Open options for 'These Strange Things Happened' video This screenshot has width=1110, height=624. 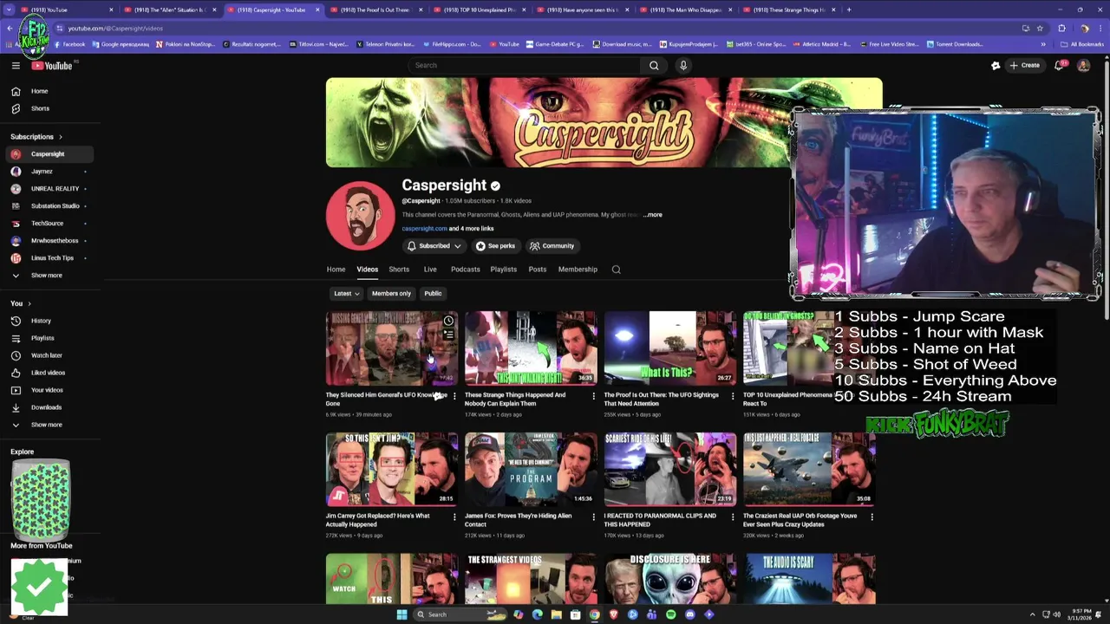[x=594, y=396]
